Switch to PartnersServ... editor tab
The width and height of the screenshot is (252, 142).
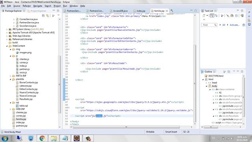click(72, 11)
